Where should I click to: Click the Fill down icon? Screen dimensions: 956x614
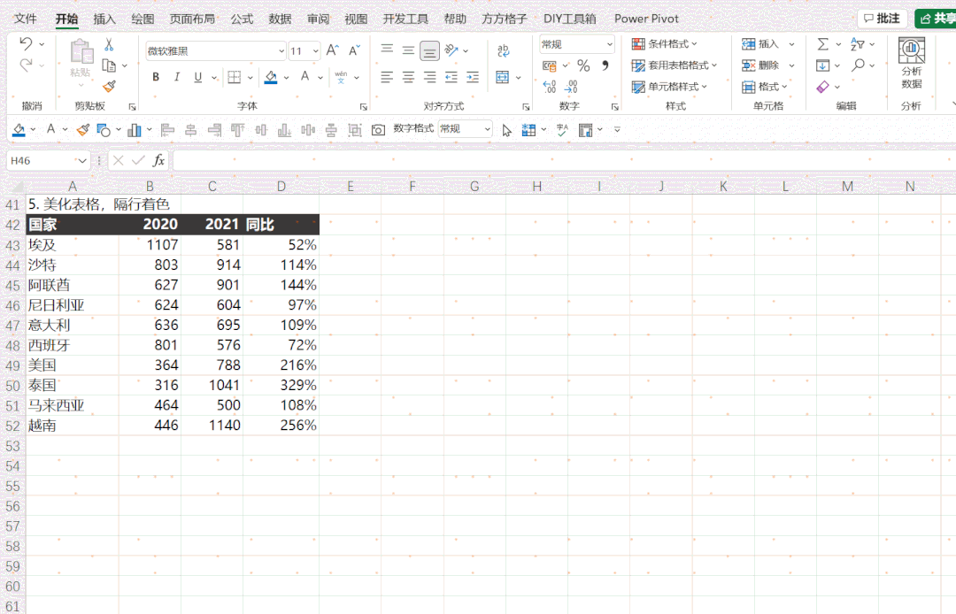[822, 65]
